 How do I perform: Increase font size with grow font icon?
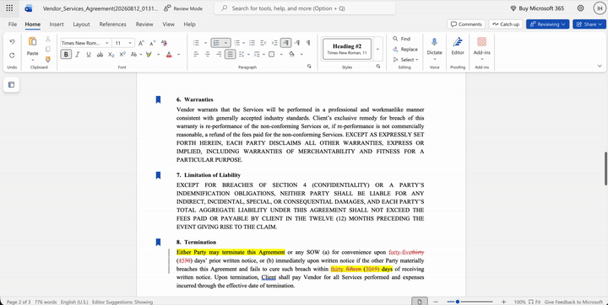click(141, 43)
